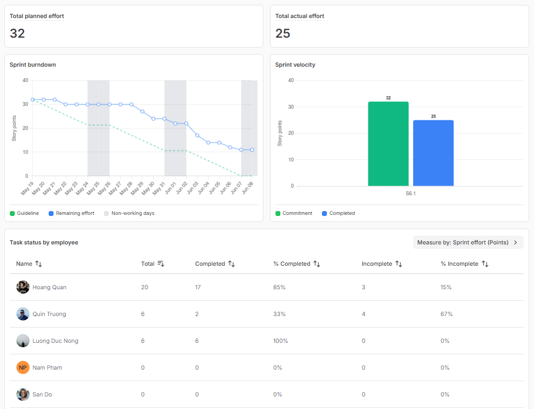Sort by Incomplete column arrows icon
This screenshot has width=534, height=409.
(399, 264)
